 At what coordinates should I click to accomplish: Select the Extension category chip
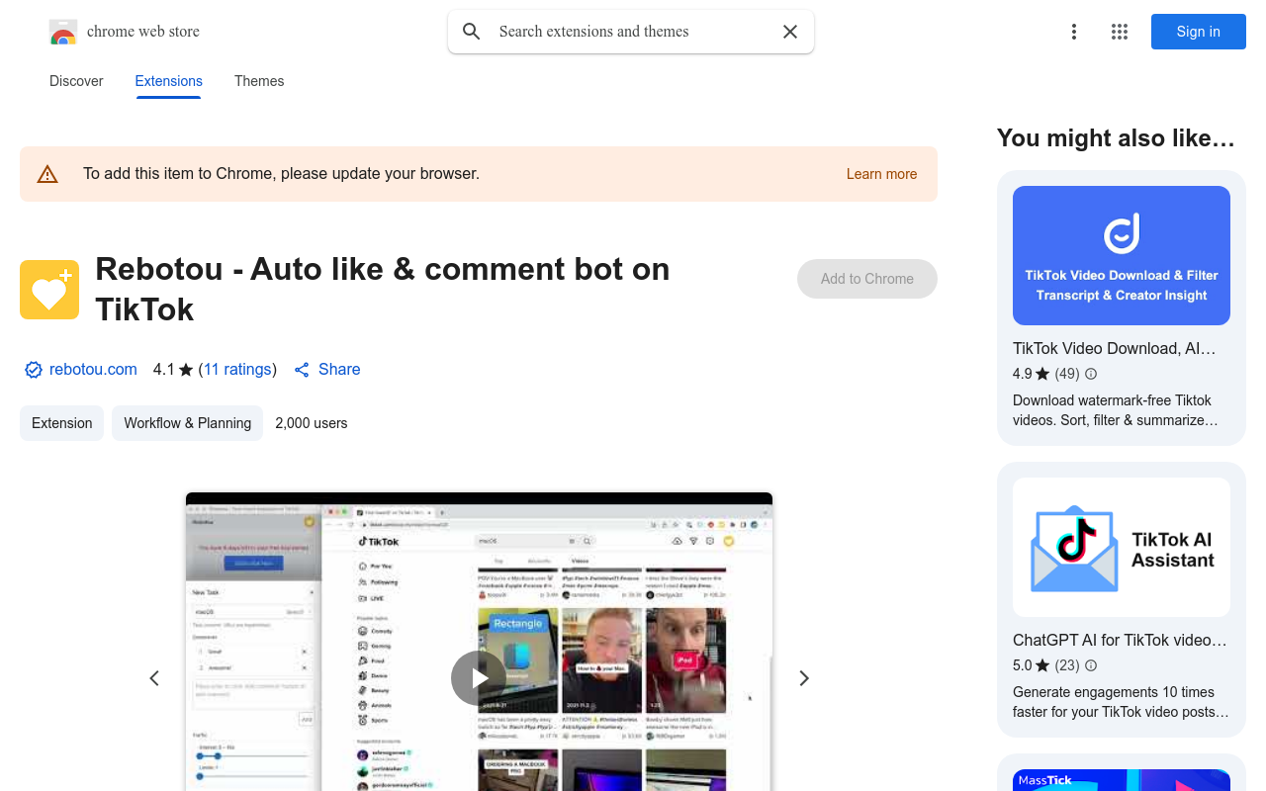[61, 423]
